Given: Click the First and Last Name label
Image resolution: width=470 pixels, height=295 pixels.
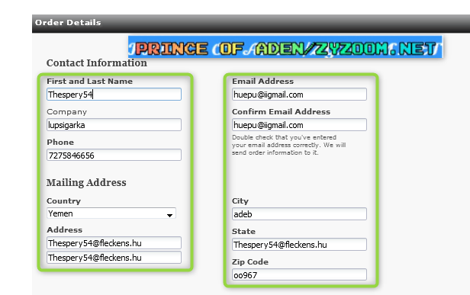Looking at the screenshot, I should pos(89,81).
